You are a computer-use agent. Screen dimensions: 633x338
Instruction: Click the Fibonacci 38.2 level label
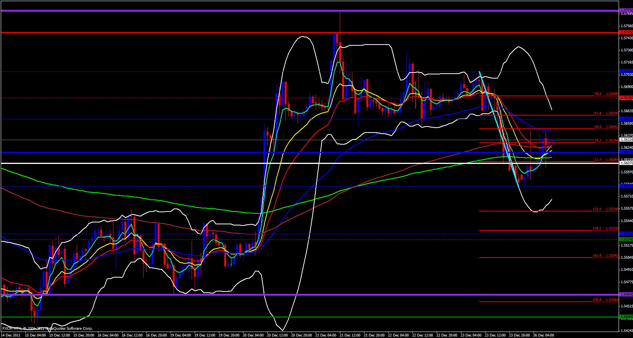click(x=606, y=140)
